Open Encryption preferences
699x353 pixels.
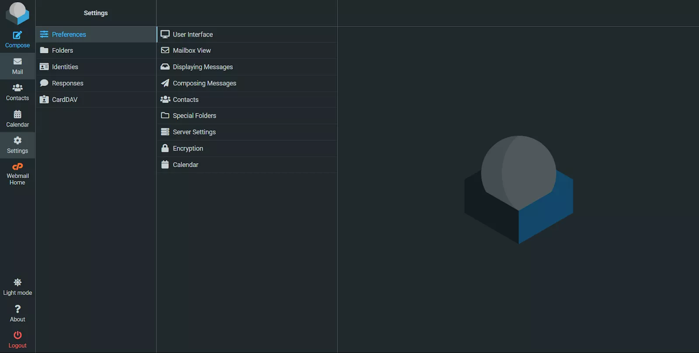[188, 148]
